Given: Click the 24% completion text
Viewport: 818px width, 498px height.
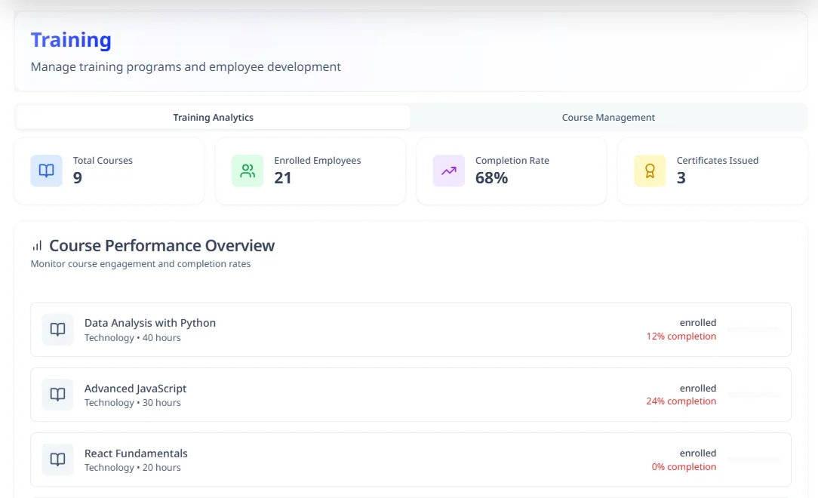Looking at the screenshot, I should click(x=681, y=401).
